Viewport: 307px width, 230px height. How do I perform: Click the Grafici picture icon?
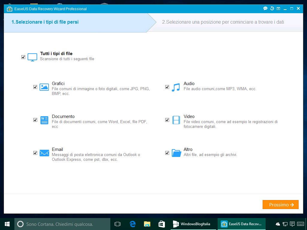click(44, 87)
